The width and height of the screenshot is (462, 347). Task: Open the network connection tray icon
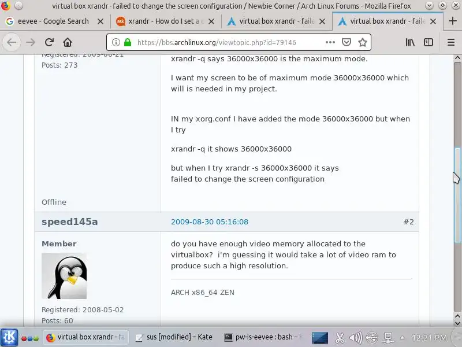[x=388, y=338]
